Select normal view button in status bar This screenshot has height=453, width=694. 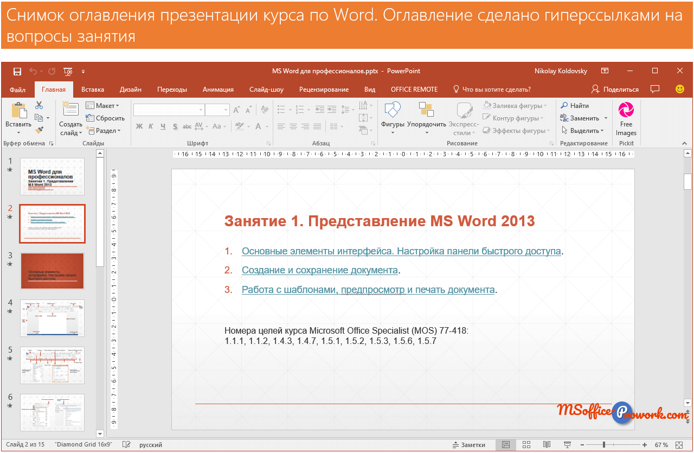pos(505,444)
